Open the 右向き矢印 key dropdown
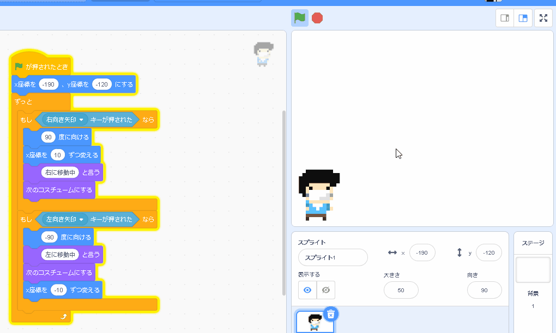The width and height of the screenshot is (556, 333). tap(82, 120)
